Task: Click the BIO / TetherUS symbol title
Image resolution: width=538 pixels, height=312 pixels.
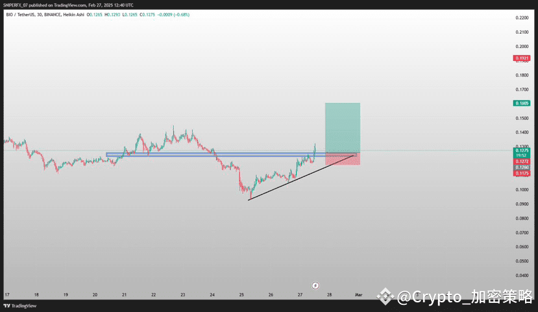Action: pos(21,15)
